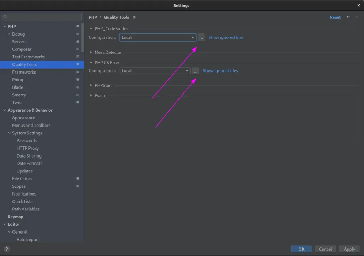Open the '...' browse button for PHP_CodeSniffer configuration
Viewport: 364px width, 256px height.
pyautogui.click(x=201, y=37)
